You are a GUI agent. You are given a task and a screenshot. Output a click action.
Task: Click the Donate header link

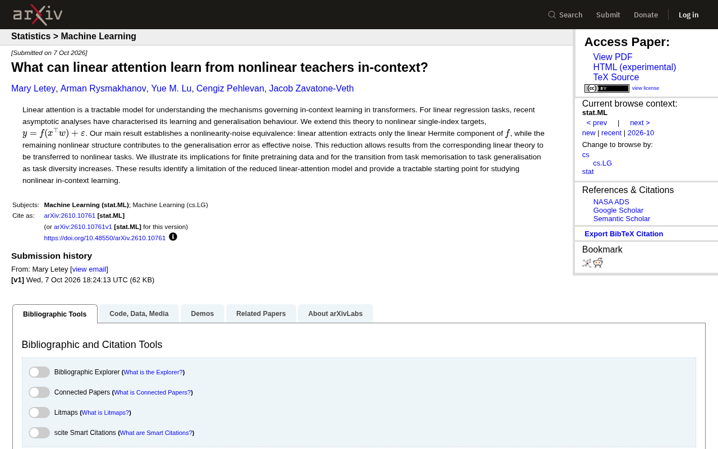click(x=646, y=15)
